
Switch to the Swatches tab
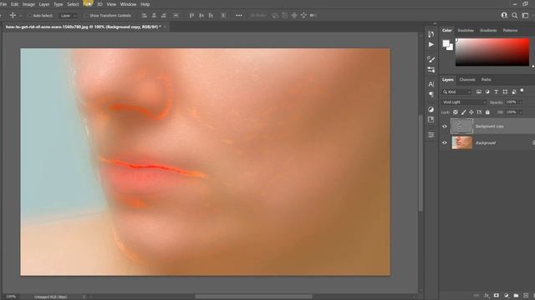(466, 30)
